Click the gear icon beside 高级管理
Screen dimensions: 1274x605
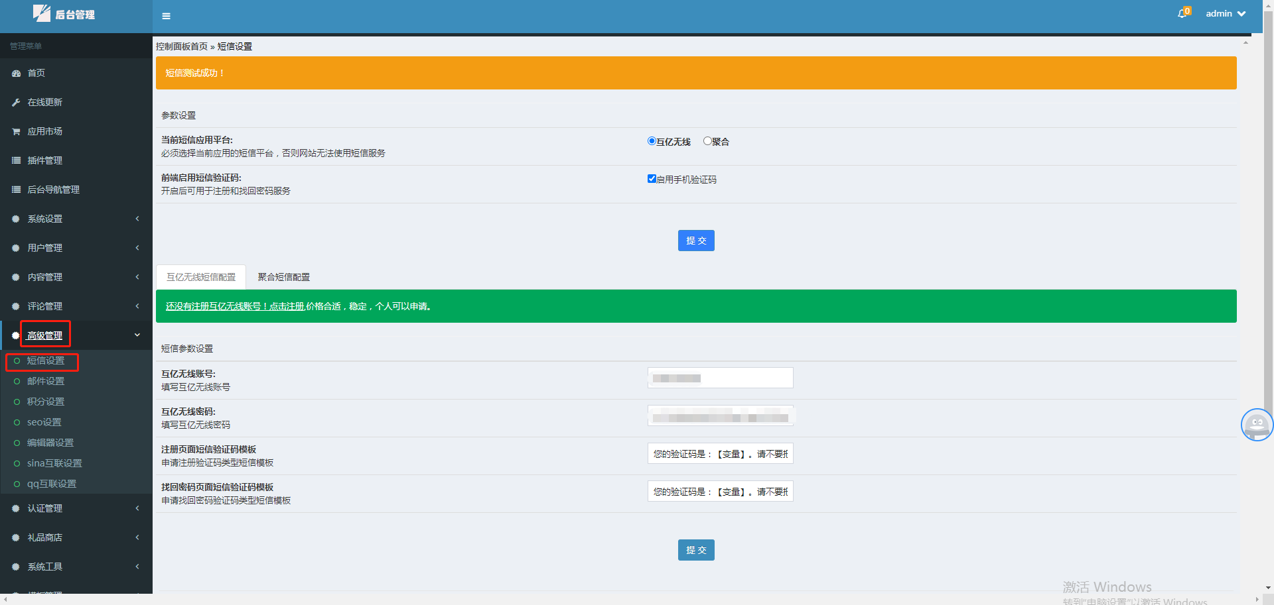[16, 335]
